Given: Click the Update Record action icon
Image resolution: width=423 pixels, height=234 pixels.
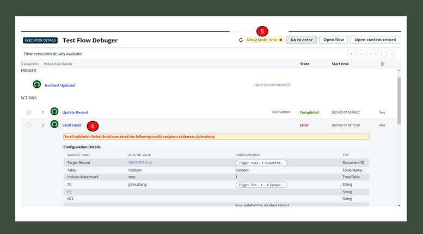Looking at the screenshot, I should tap(54, 112).
